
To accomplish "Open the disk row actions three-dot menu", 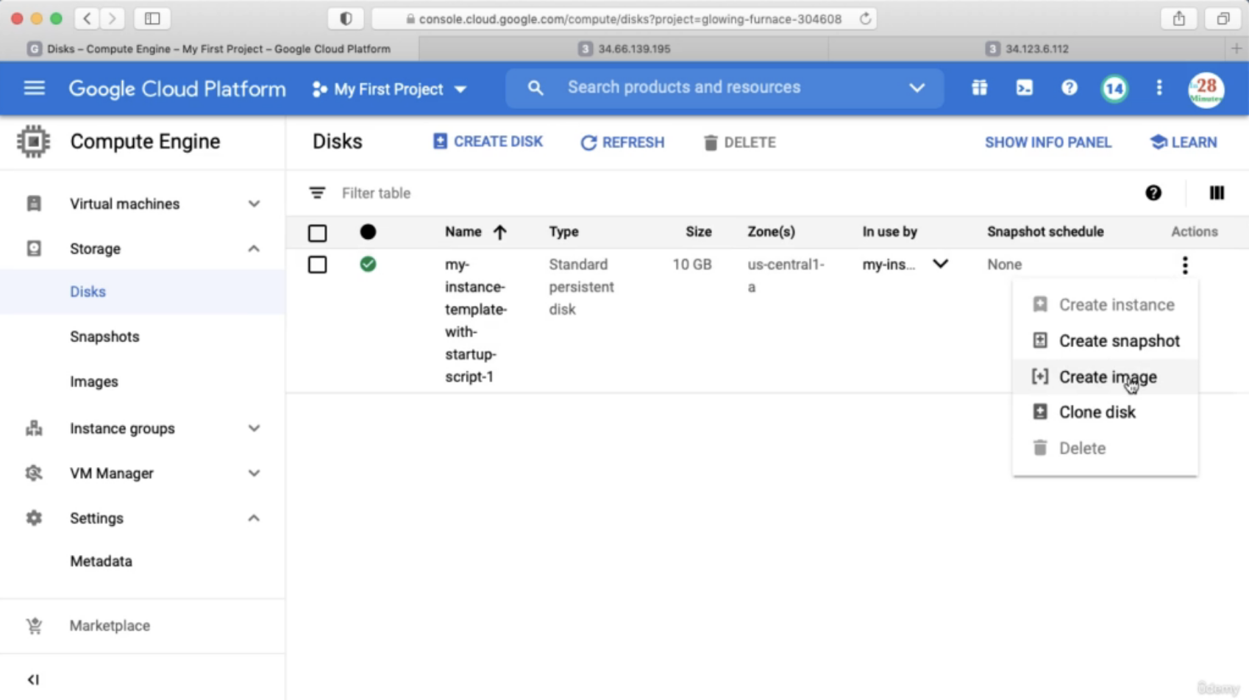I will tap(1184, 265).
